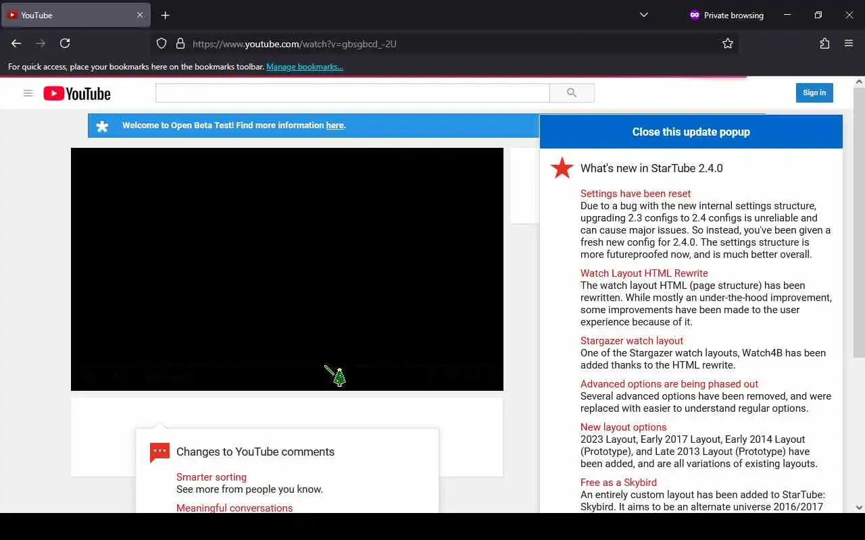Click the asterisk icon in beta banner
This screenshot has width=865, height=540.
102,126
